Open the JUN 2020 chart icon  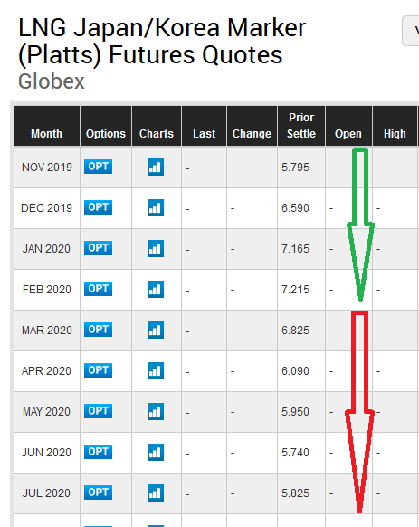[156, 452]
